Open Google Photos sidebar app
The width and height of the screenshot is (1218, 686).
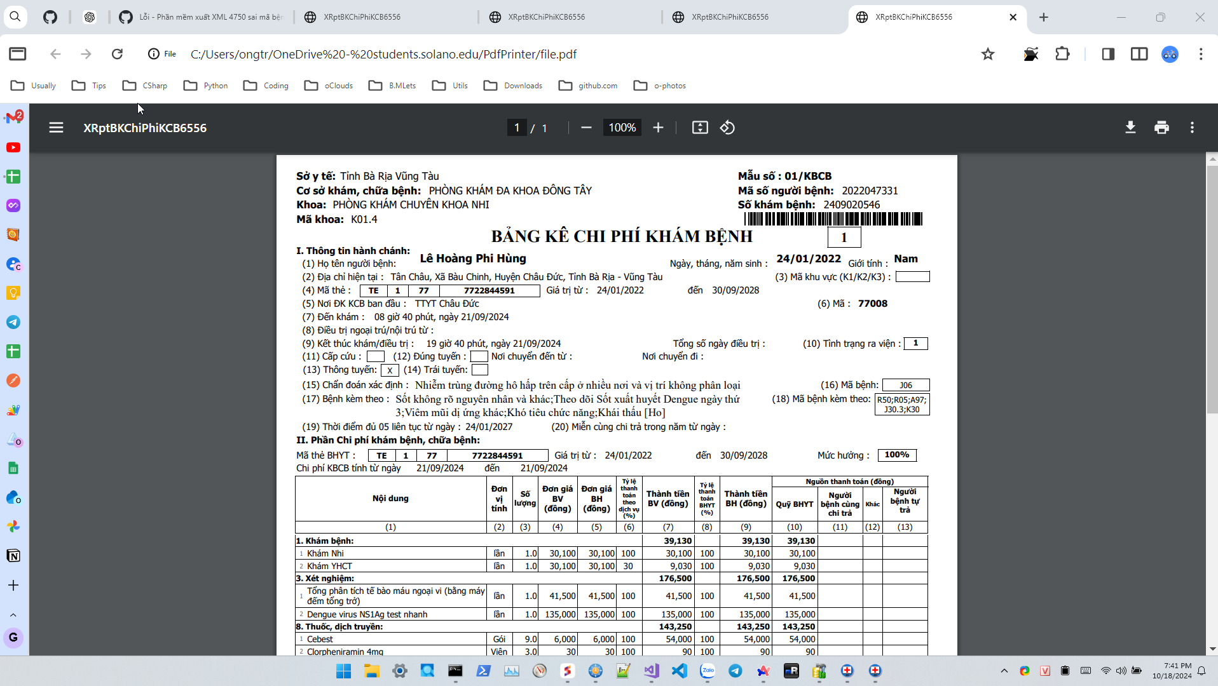click(13, 527)
